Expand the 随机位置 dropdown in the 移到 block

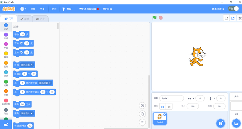click(x=27, y=65)
